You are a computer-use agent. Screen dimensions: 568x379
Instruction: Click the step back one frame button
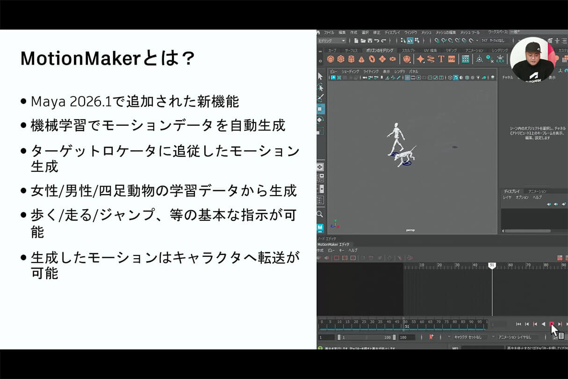(527, 324)
